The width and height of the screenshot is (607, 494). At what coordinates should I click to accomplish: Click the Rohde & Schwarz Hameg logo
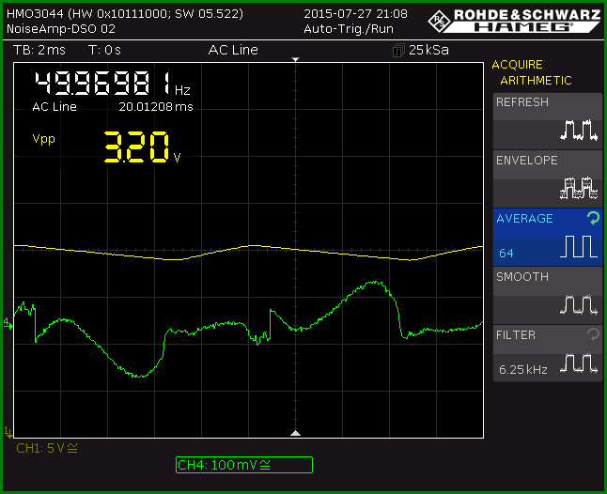(514, 21)
